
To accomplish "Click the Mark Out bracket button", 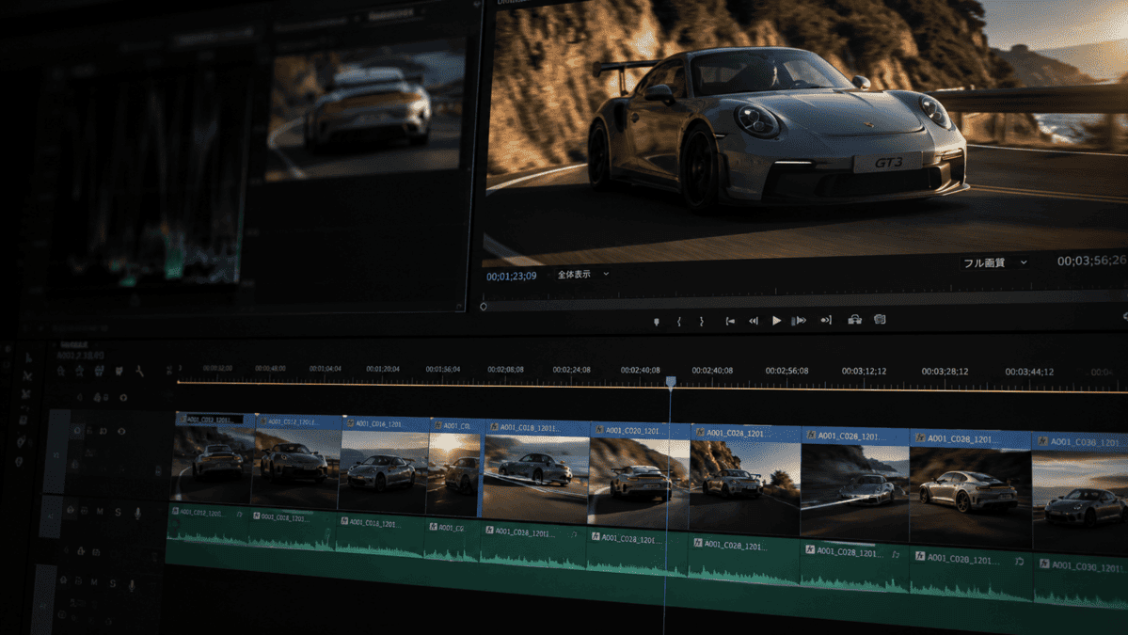I will click(702, 322).
